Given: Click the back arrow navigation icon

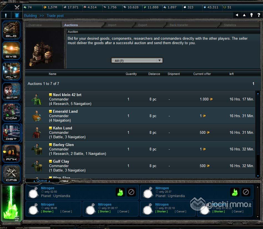Looking at the screenshot, I should pyautogui.click(x=237, y=15).
